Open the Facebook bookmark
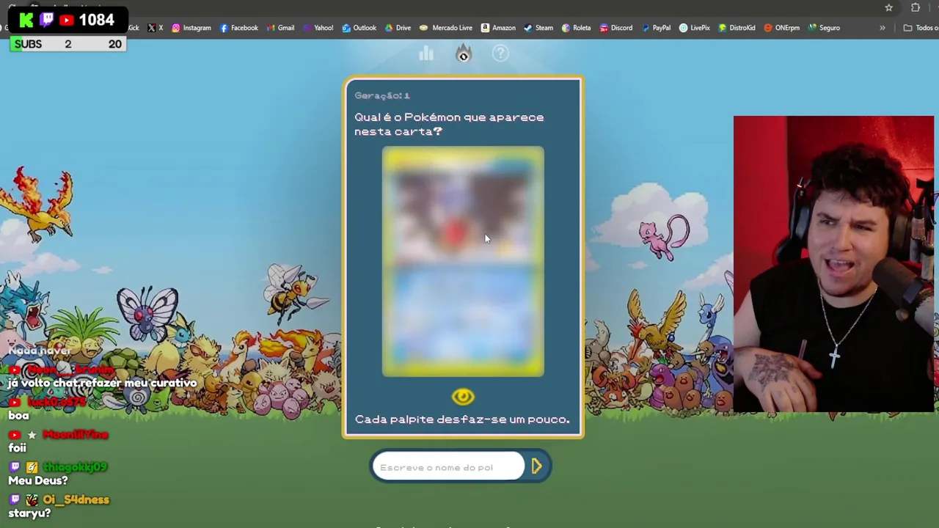The image size is (939, 528). tap(238, 28)
